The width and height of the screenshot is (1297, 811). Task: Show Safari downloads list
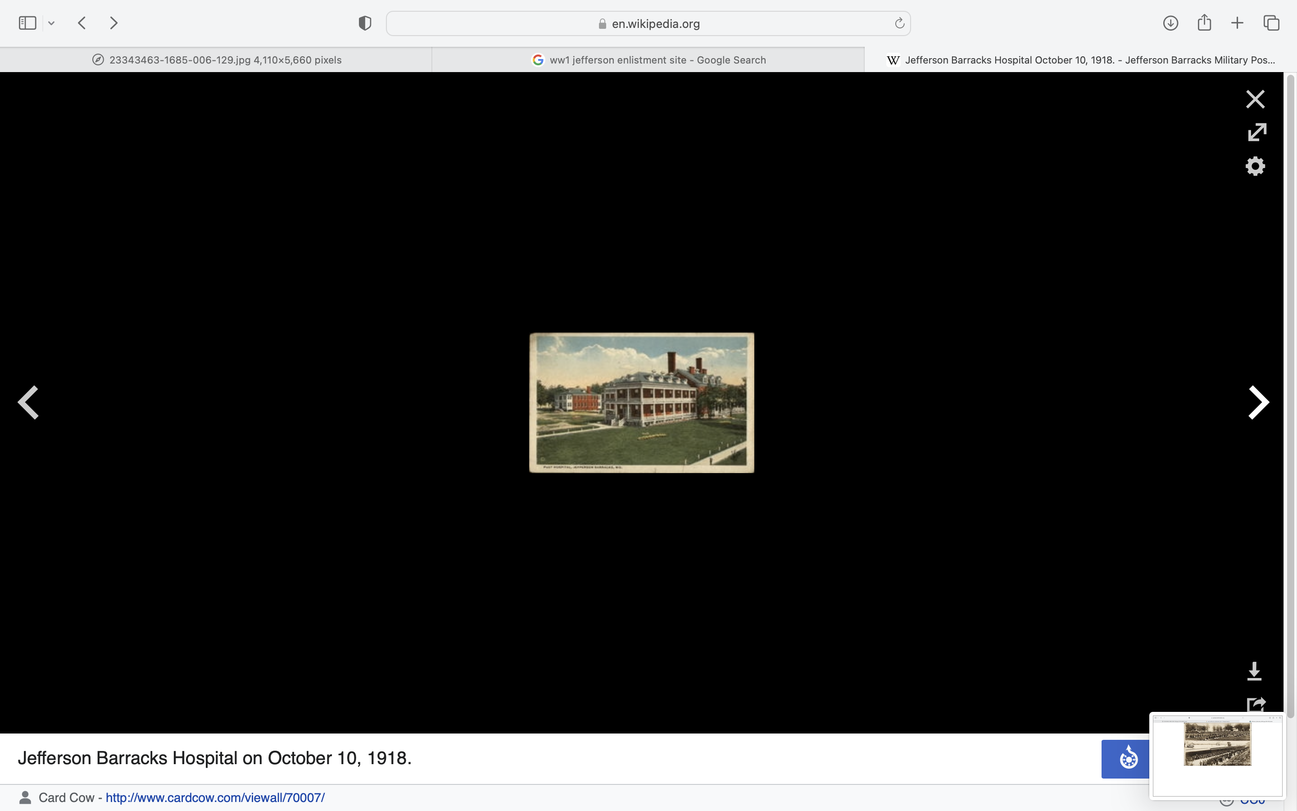1170,23
